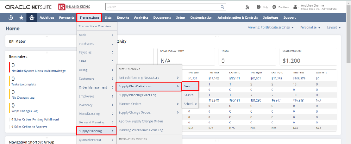Select Supply Planning Event Log
Image resolution: width=351 pixels, height=144 pixels.
click(x=149, y=95)
